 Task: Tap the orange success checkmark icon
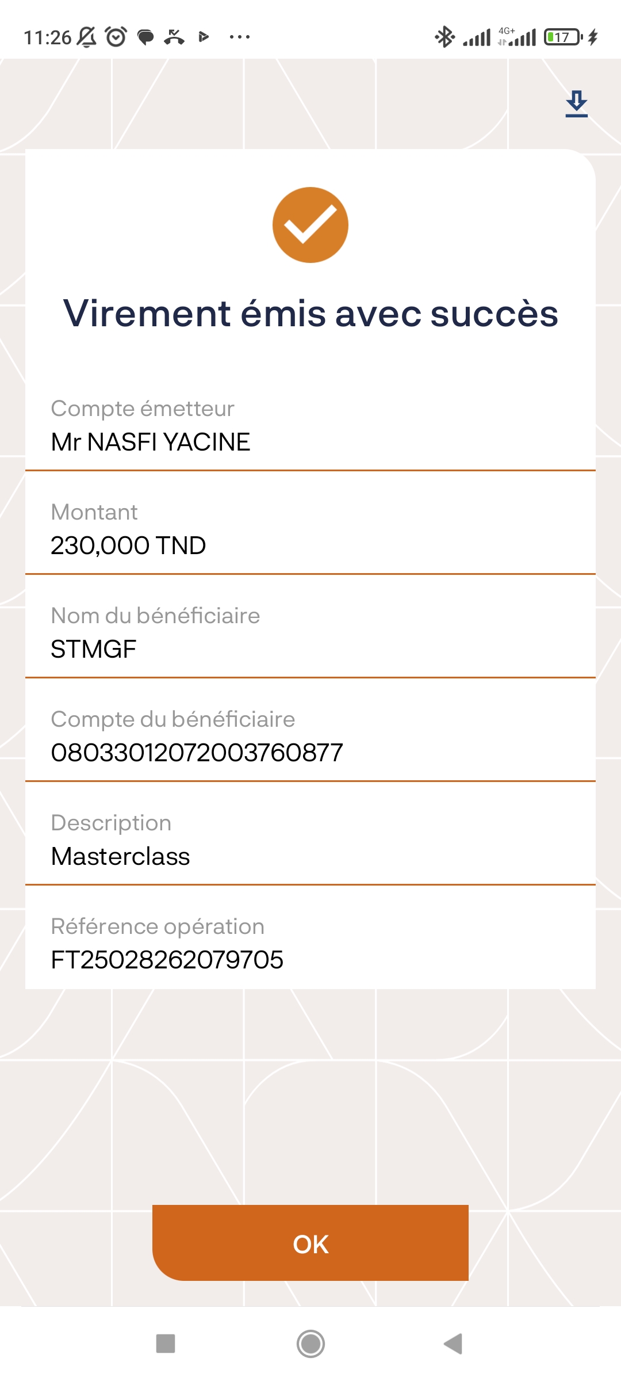click(310, 225)
